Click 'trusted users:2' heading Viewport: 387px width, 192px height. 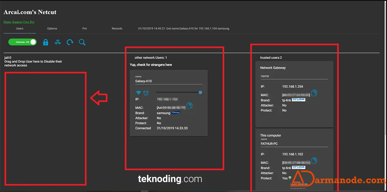271,58
